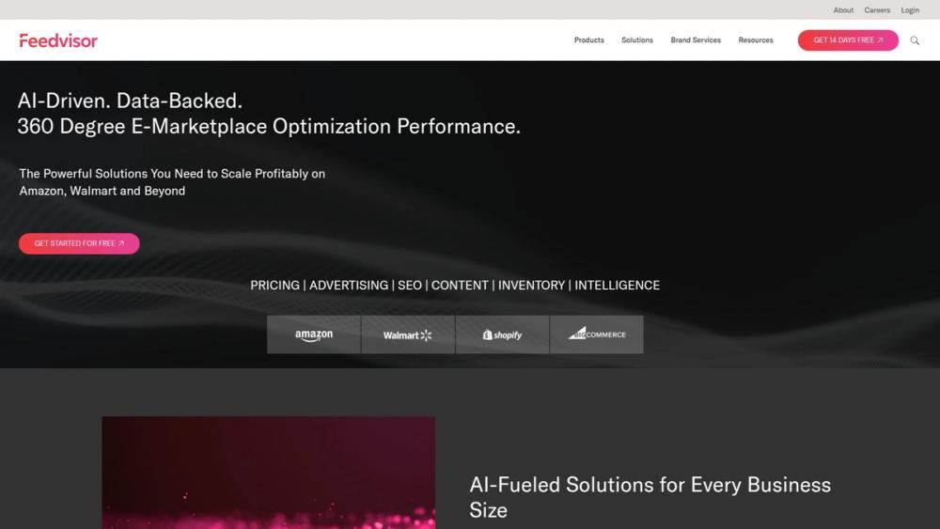The image size is (940, 529).
Task: Open the Solutions menu
Action: (637, 40)
